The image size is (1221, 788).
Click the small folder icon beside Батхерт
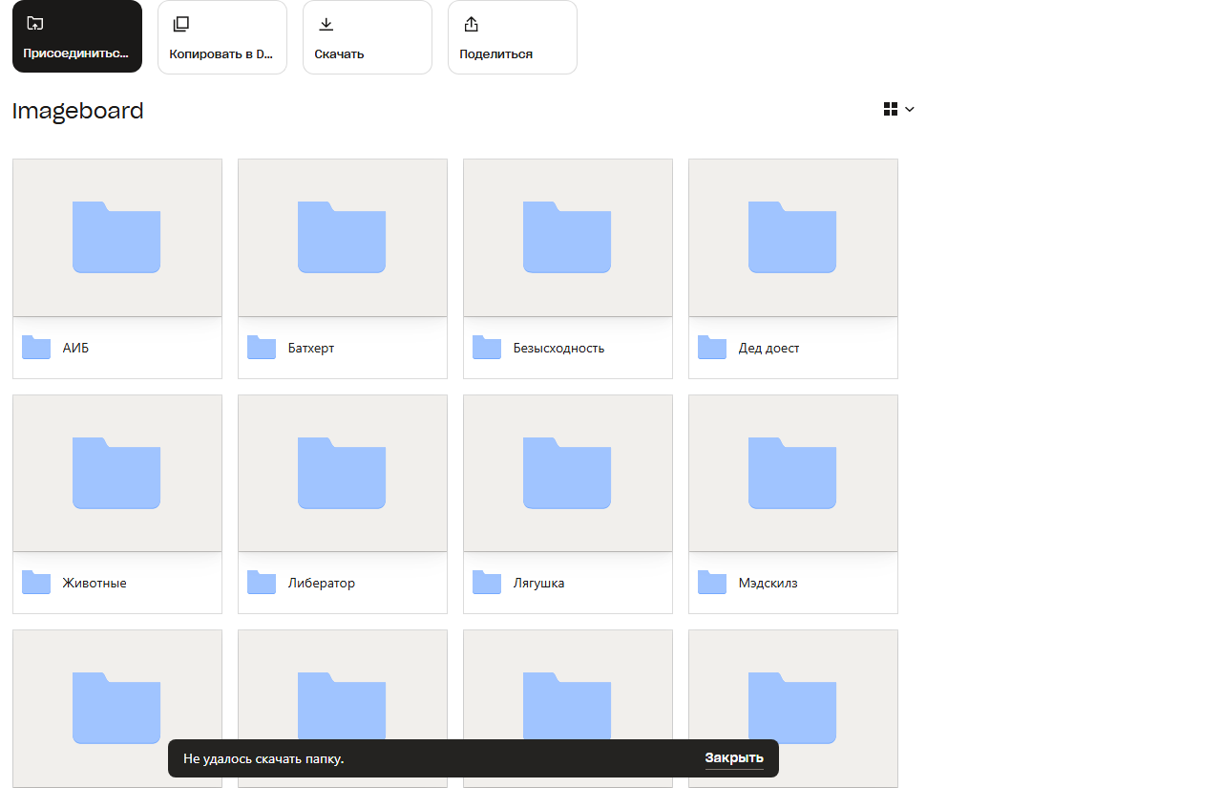[x=262, y=348]
